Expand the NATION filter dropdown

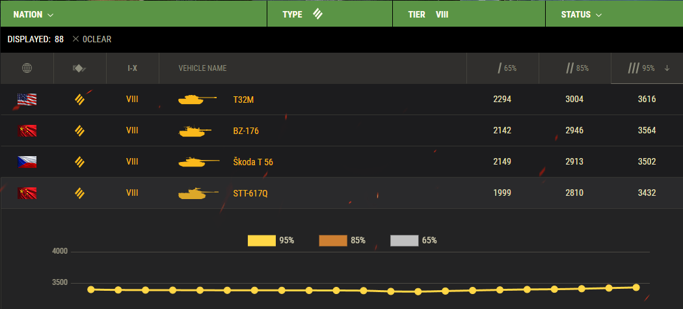pos(34,14)
